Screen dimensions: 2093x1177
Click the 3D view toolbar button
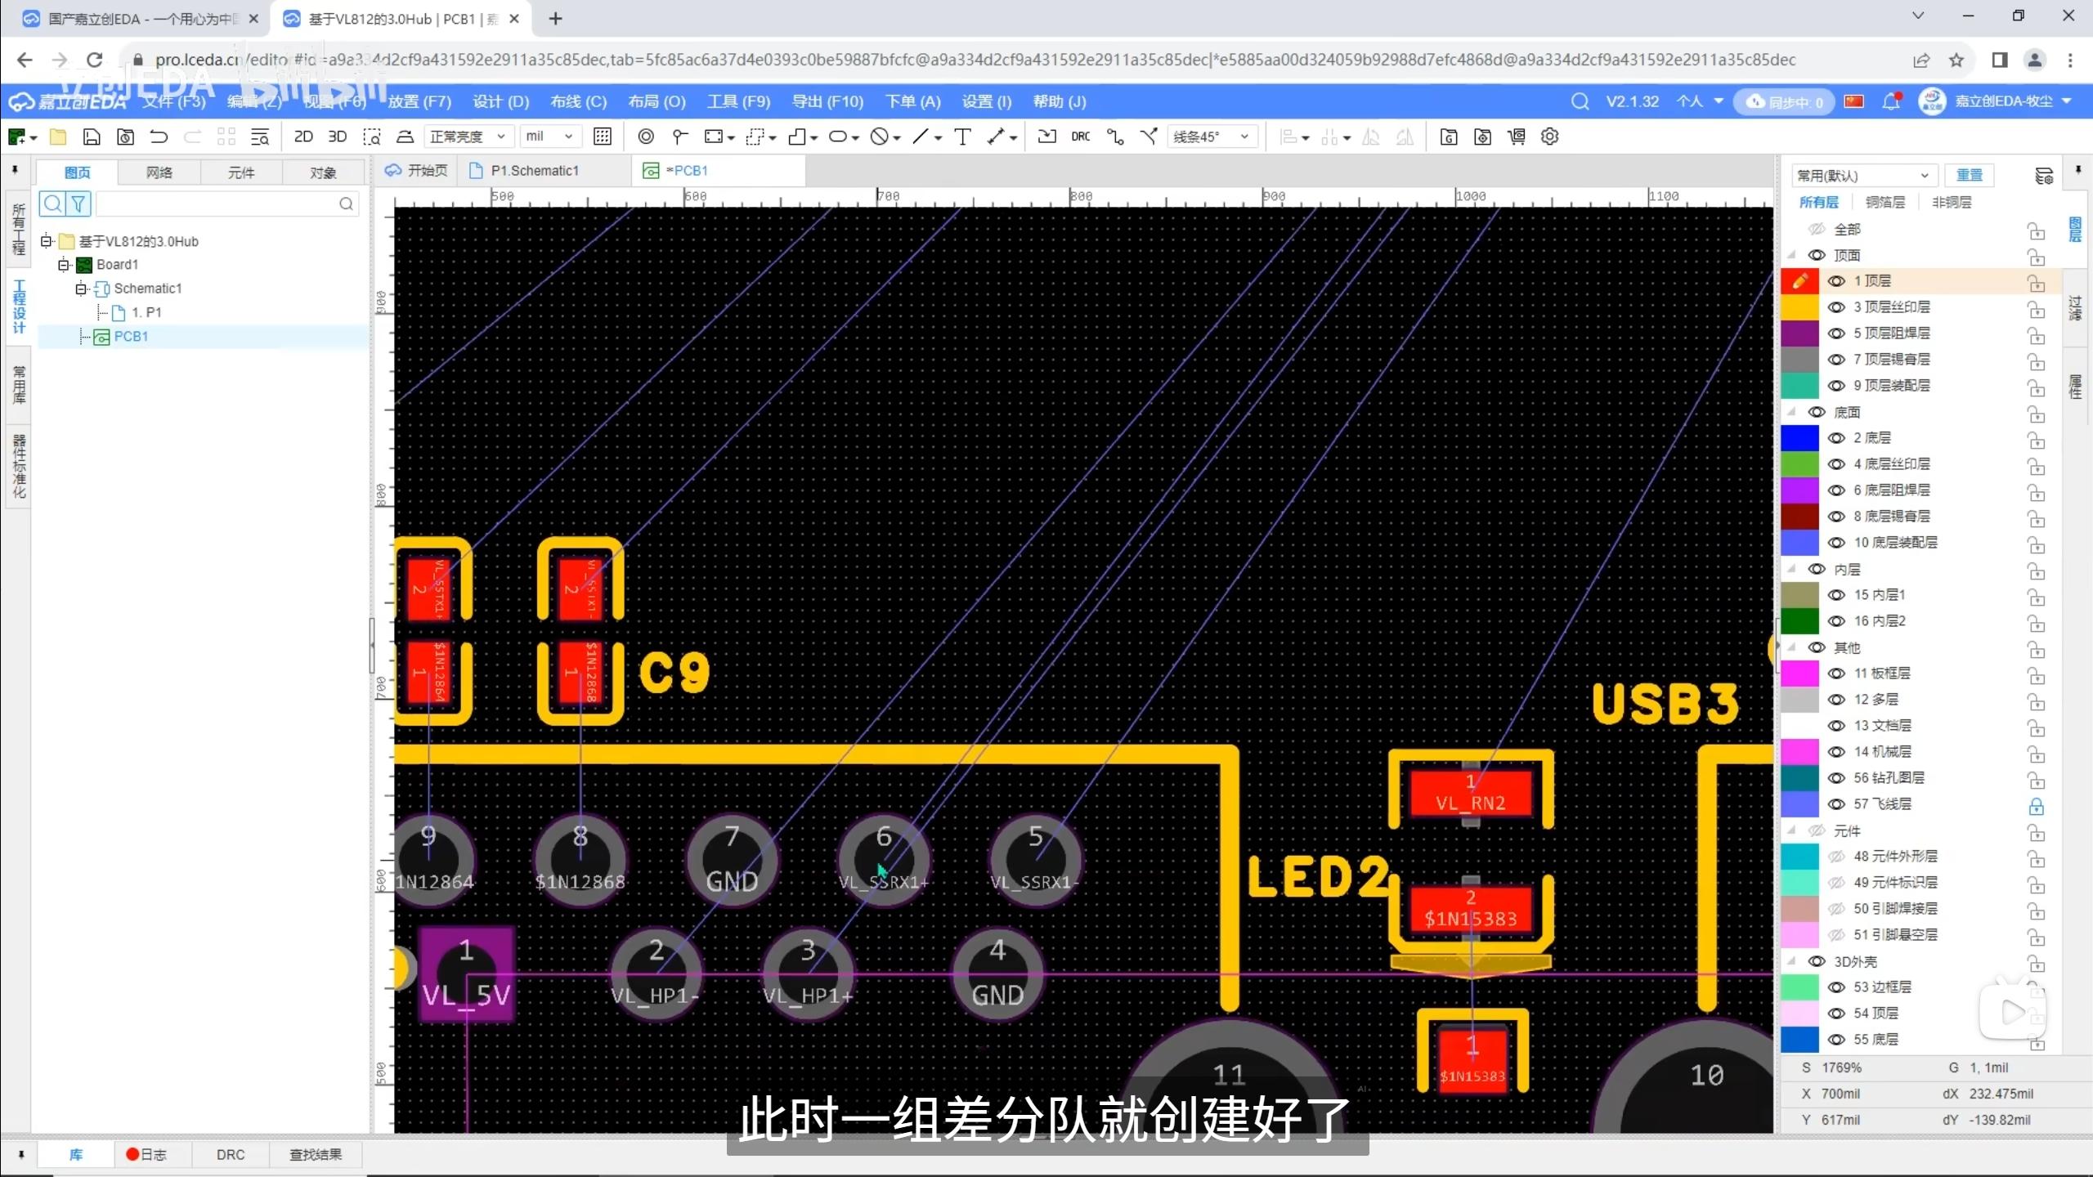tap(337, 136)
